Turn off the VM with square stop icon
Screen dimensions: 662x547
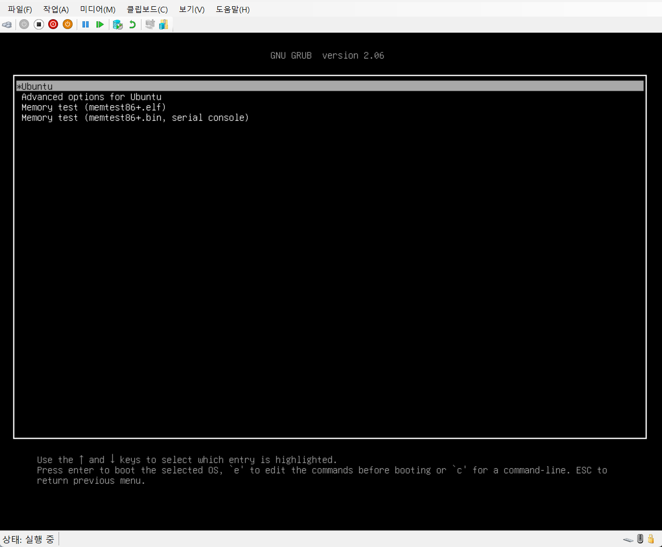click(38, 24)
